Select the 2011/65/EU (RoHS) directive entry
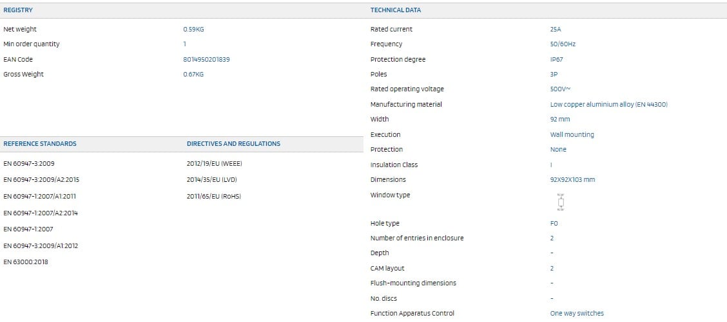Image resolution: width=727 pixels, height=322 pixels. tap(213, 196)
